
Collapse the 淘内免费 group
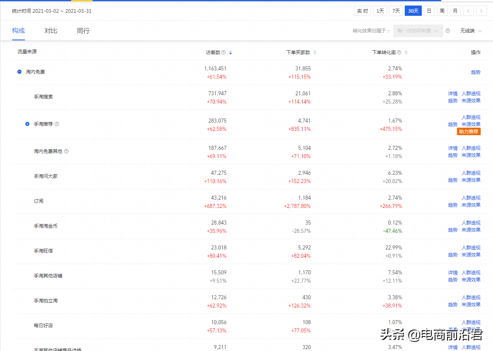click(19, 72)
